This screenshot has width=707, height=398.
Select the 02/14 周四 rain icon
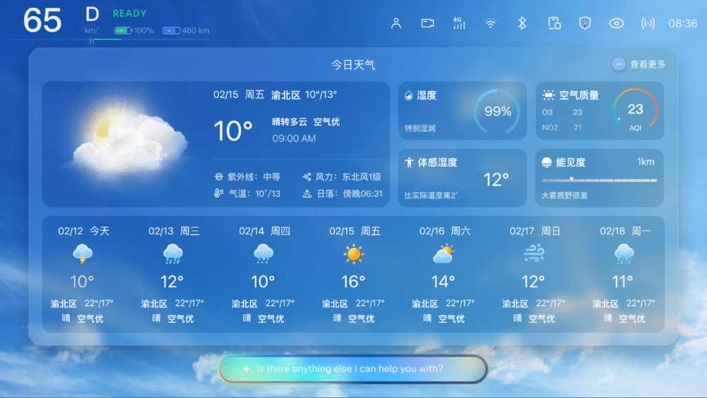pos(263,254)
